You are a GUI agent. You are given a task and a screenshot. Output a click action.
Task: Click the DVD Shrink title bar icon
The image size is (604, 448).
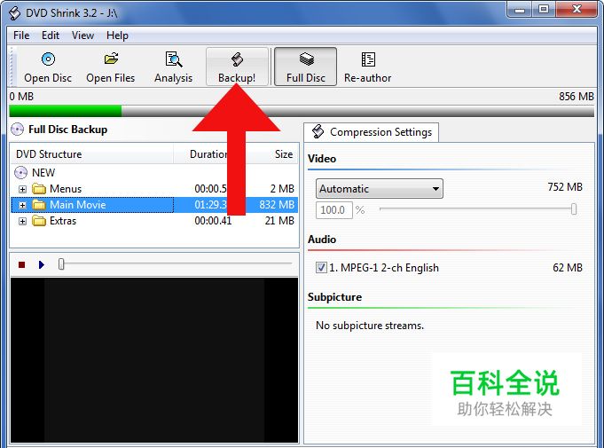[x=15, y=13]
